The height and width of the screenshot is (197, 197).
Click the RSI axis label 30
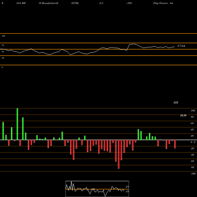pyautogui.click(x=3, y=58)
